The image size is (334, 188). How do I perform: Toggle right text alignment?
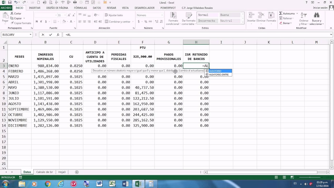coord(89,21)
